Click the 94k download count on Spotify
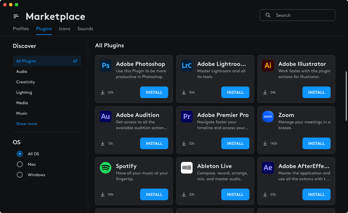The width and height of the screenshot is (348, 213). (111, 194)
